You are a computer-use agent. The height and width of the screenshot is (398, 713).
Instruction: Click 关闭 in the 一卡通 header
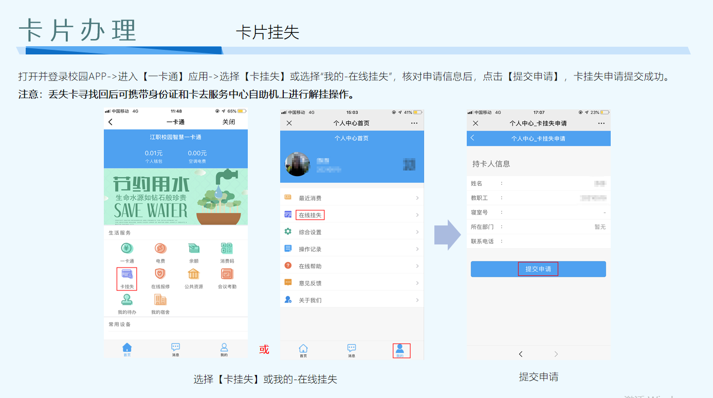point(228,122)
